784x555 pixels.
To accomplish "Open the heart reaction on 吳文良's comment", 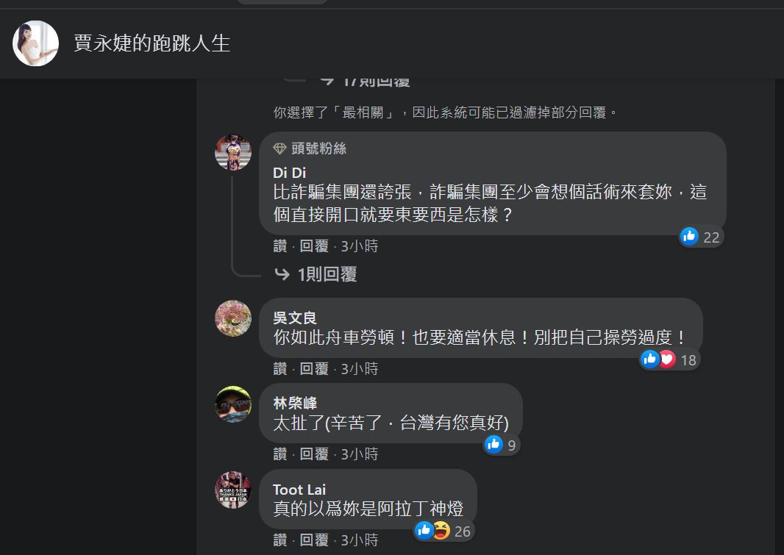I will (x=667, y=359).
